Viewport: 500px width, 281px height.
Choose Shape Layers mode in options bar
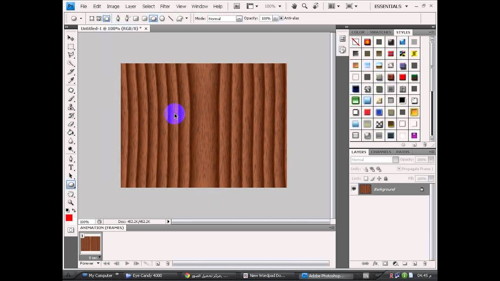pos(92,18)
